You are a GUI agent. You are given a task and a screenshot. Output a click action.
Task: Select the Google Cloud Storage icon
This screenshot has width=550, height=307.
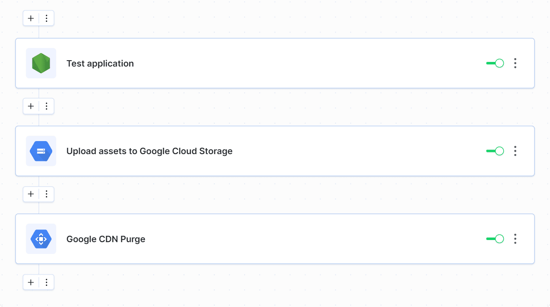pos(41,151)
